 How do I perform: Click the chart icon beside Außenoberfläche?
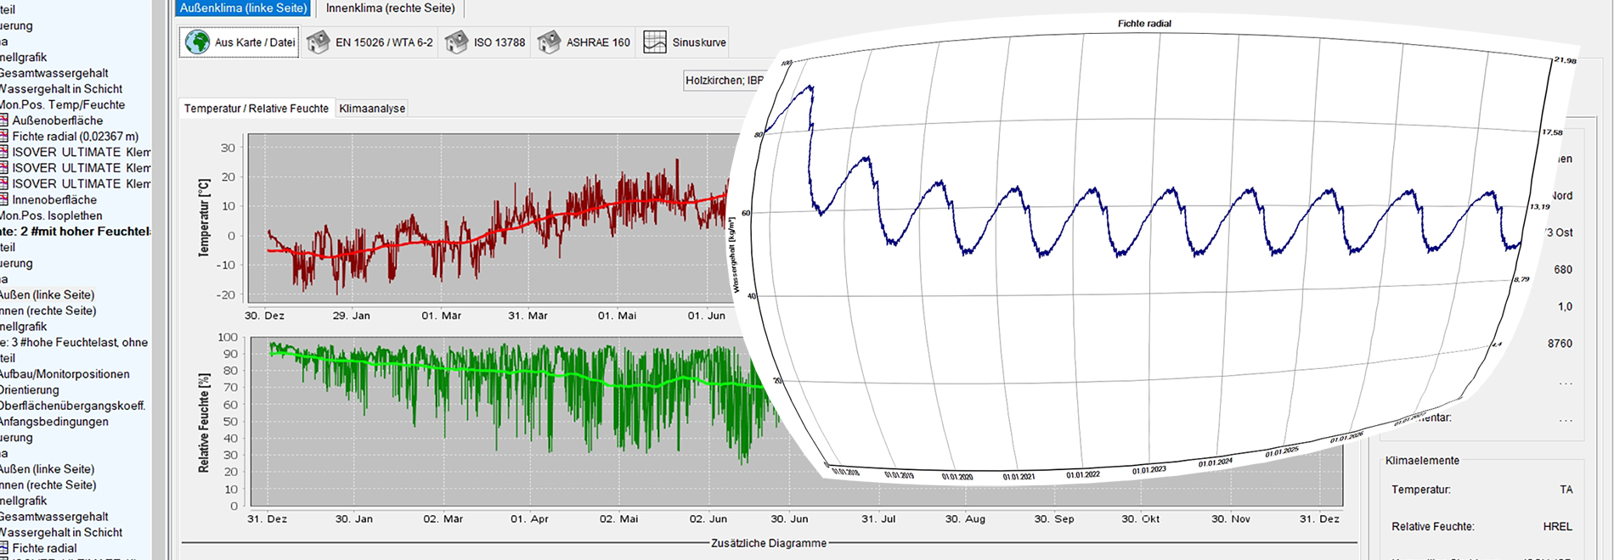tap(4, 120)
